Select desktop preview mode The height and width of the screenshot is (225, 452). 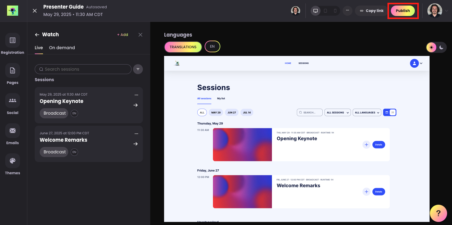point(315,11)
